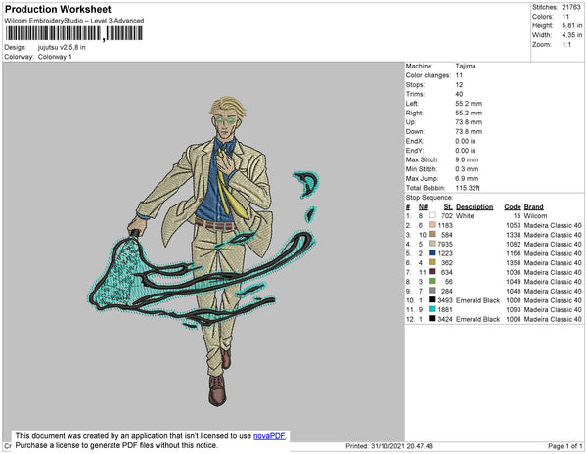The width and height of the screenshot is (587, 454).
Task: Click the barcode image in header
Action: [x=74, y=33]
